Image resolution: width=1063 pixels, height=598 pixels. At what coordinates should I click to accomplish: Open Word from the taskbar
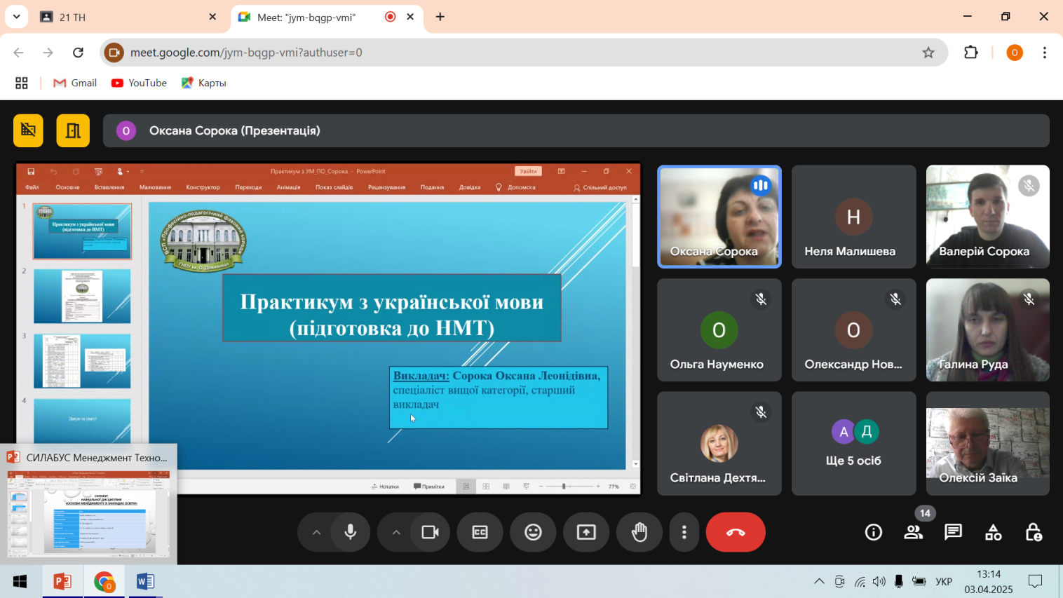(145, 581)
